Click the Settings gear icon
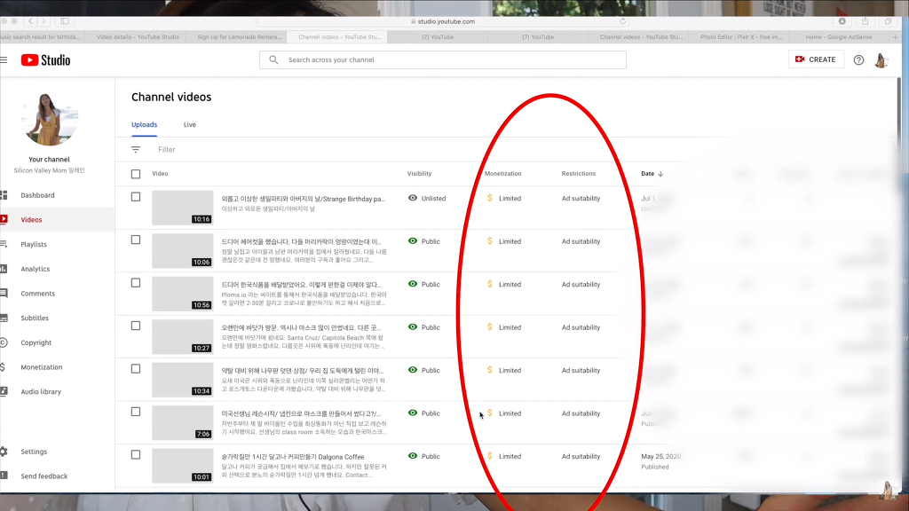Viewport: 909px width, 511px height. click(4, 452)
